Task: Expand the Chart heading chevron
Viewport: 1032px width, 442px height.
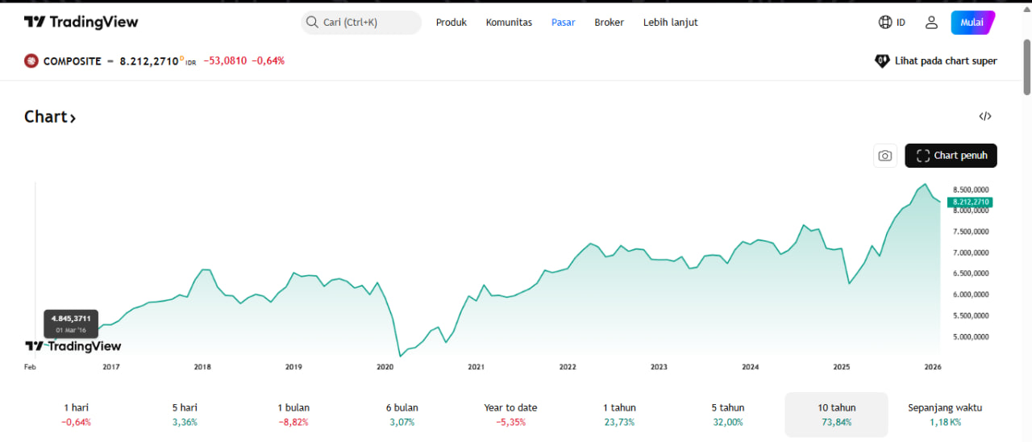Action: tap(73, 118)
